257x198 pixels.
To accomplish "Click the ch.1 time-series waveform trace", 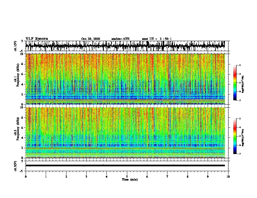I will [x=125, y=46].
